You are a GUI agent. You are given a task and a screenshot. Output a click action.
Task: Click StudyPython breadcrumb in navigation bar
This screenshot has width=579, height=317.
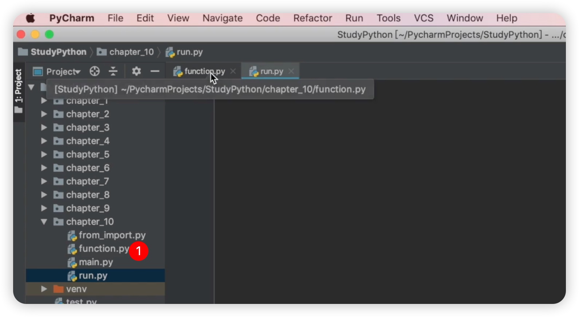click(x=52, y=52)
